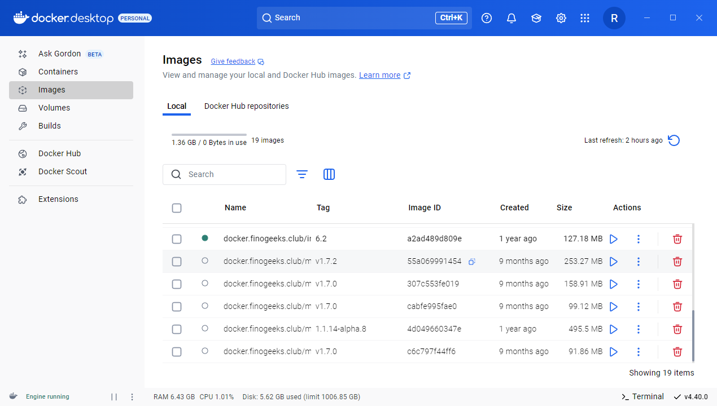Delete image 307c553fe019
This screenshot has height=406, width=717.
(x=677, y=284)
